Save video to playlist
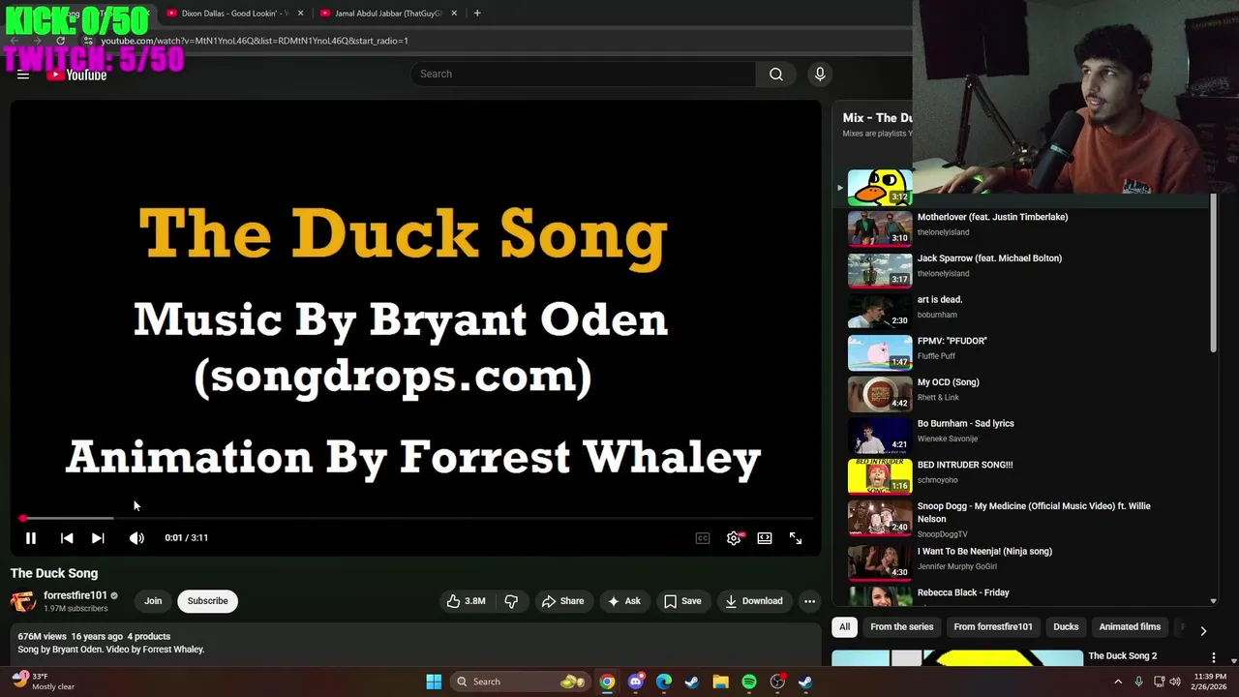This screenshot has height=697, width=1239. tap(682, 601)
